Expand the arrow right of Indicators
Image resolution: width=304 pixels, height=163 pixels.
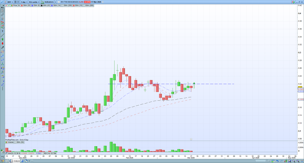tap(55, 2)
